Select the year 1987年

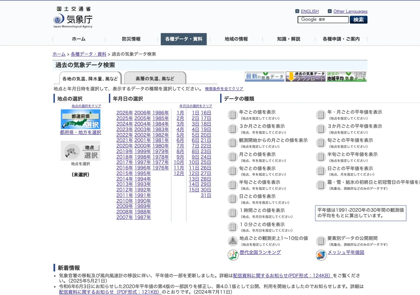coord(142,217)
